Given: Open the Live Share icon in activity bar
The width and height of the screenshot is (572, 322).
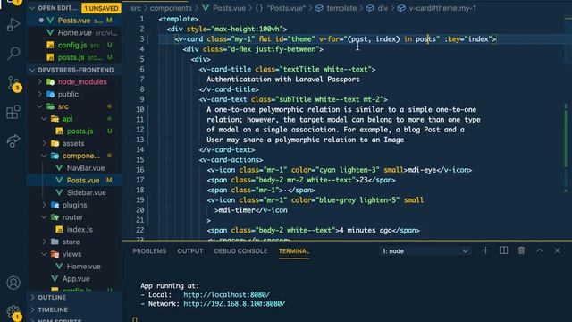Looking at the screenshot, I should click(x=13, y=140).
